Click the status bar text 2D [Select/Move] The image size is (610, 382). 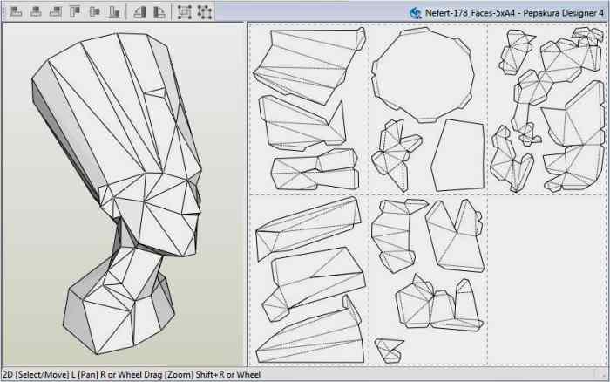click(36, 375)
